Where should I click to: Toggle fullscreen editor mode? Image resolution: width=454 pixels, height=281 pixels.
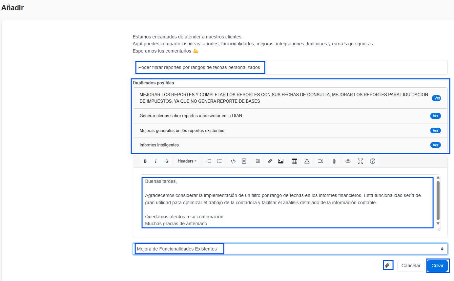361,161
